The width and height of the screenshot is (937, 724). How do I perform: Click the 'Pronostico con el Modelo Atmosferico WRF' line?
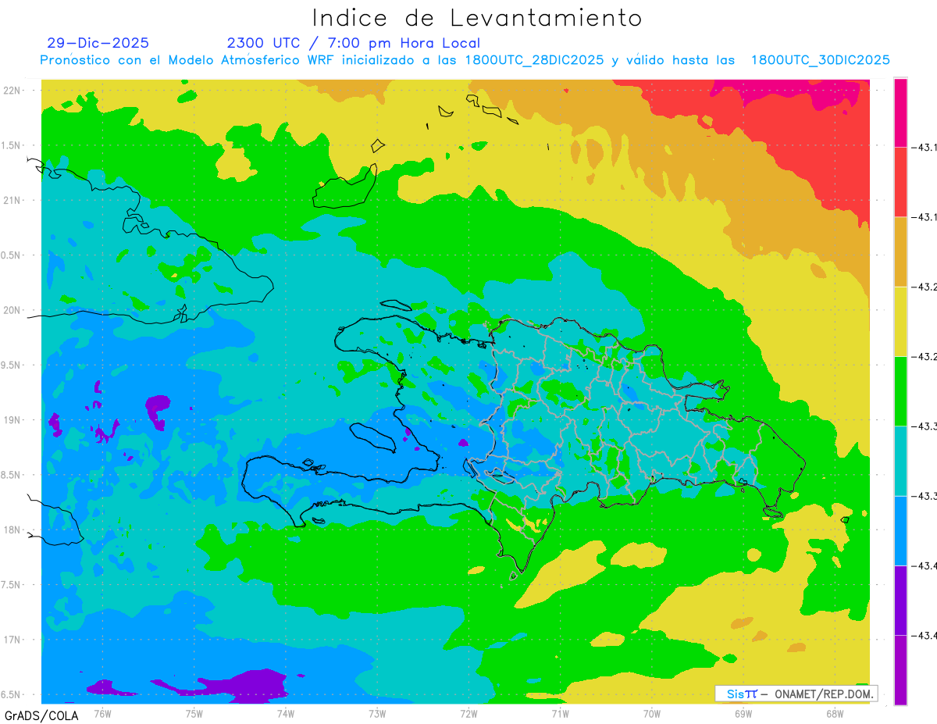(x=465, y=60)
